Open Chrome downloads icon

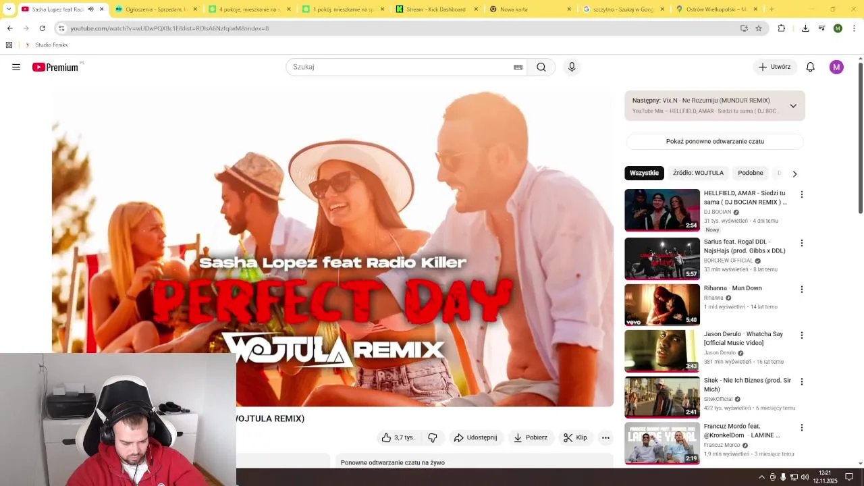[x=805, y=28]
